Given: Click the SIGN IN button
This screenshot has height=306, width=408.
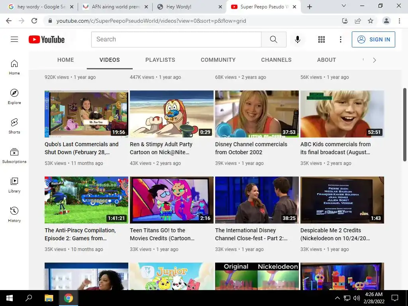Looking at the screenshot, I should pos(373,39).
